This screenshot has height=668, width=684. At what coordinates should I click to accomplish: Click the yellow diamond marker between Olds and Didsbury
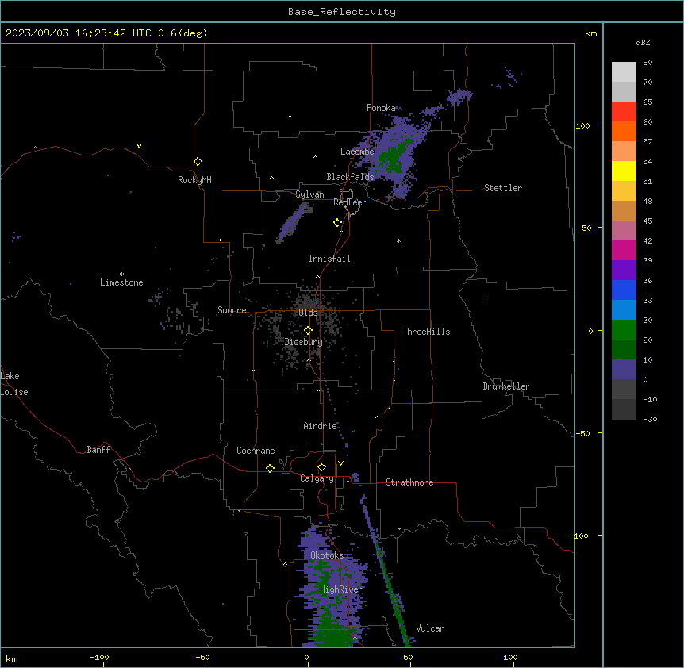click(x=308, y=331)
